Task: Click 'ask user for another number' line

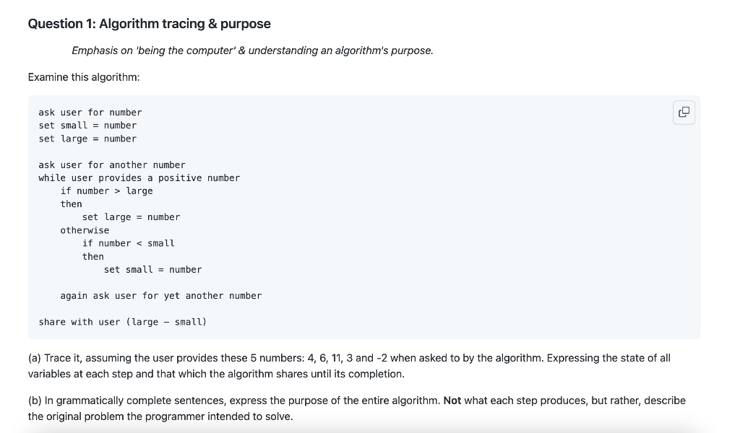Action: pyautogui.click(x=112, y=165)
